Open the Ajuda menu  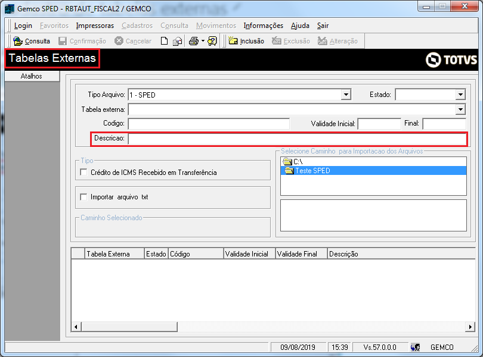tap(300, 26)
